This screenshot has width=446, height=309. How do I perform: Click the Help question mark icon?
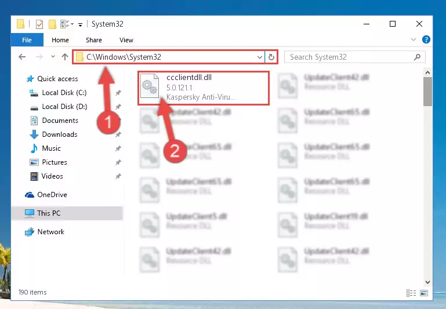click(426, 39)
